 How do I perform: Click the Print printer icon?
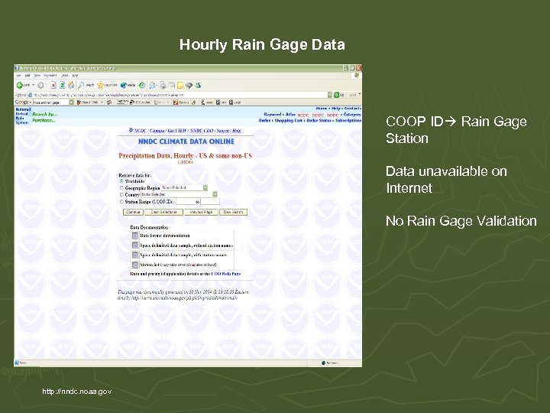(163, 85)
